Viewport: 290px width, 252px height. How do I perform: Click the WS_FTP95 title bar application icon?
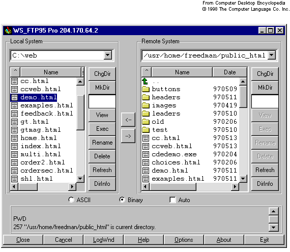[x=8, y=31]
